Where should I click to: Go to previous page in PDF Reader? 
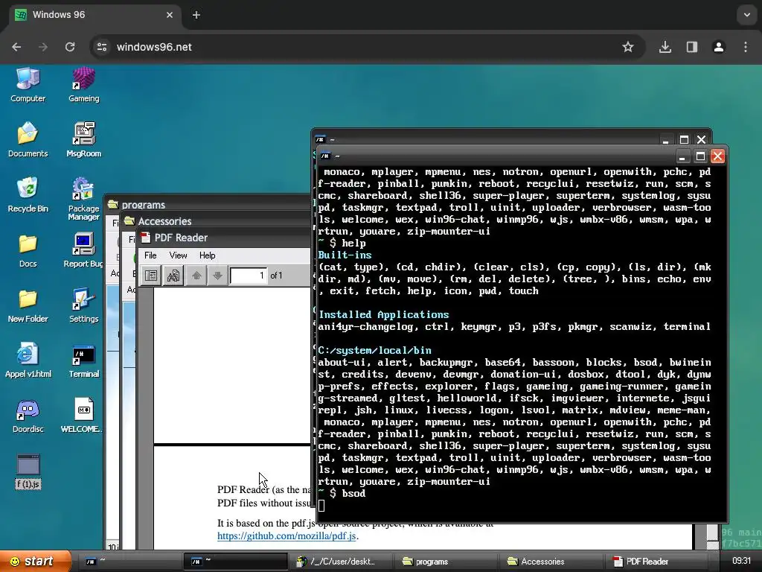coord(196,276)
